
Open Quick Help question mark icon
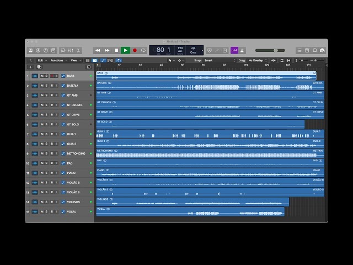tap(46, 50)
